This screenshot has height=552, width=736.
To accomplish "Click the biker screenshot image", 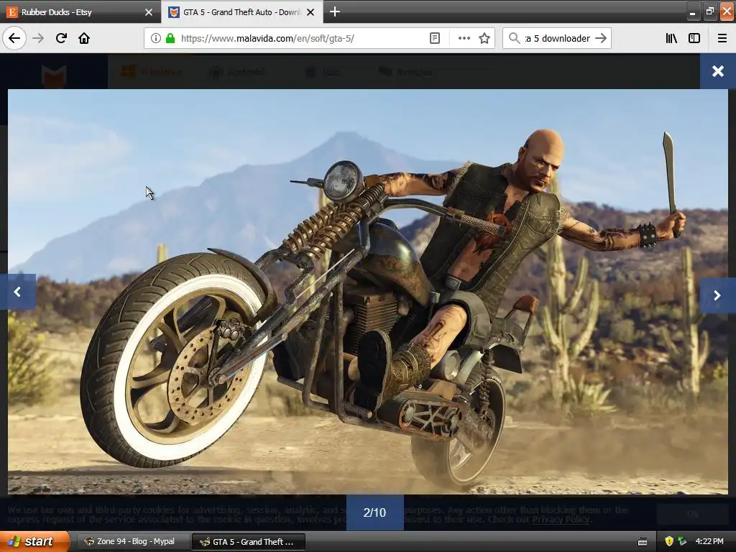I will coord(368,292).
